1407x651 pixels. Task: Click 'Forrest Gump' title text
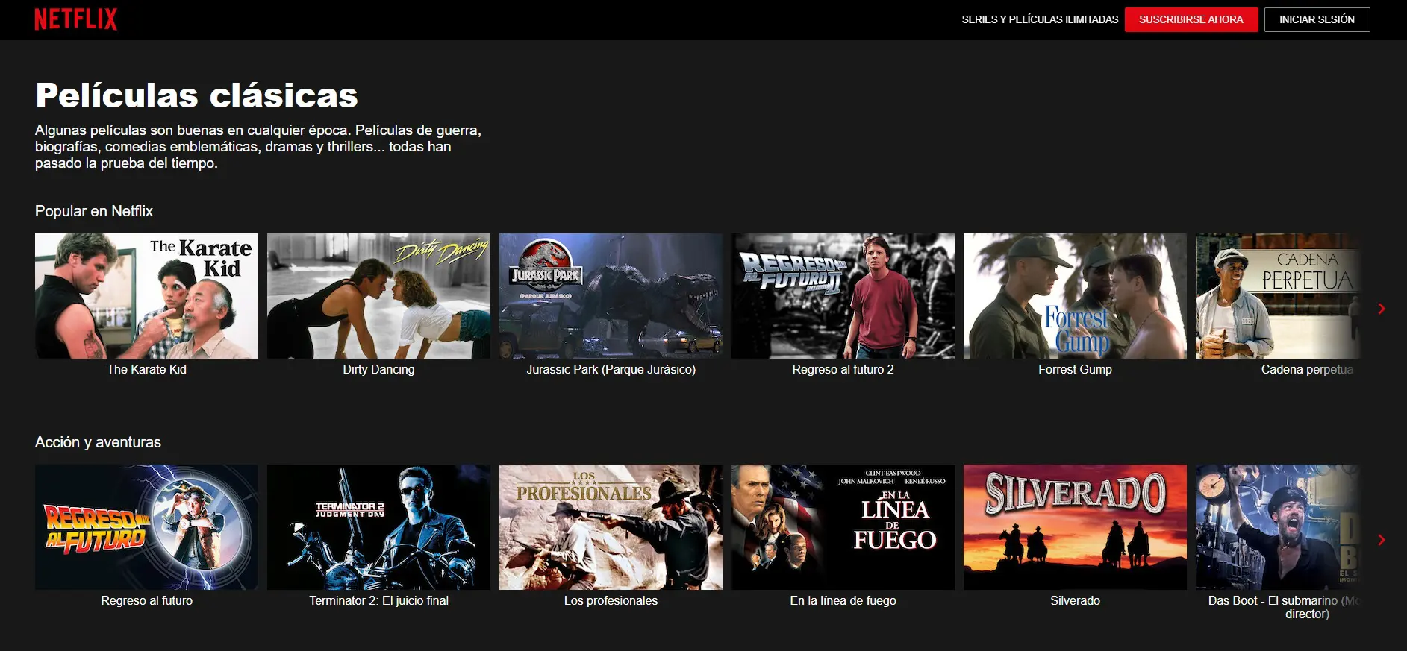pos(1075,369)
